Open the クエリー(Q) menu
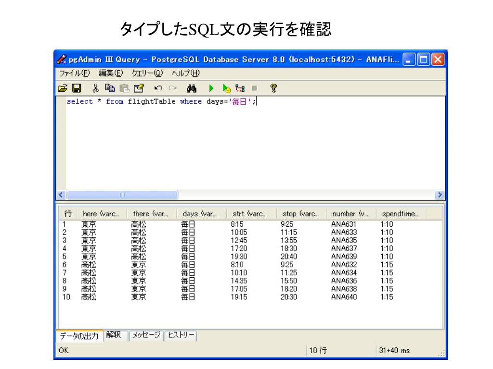 click(x=147, y=74)
